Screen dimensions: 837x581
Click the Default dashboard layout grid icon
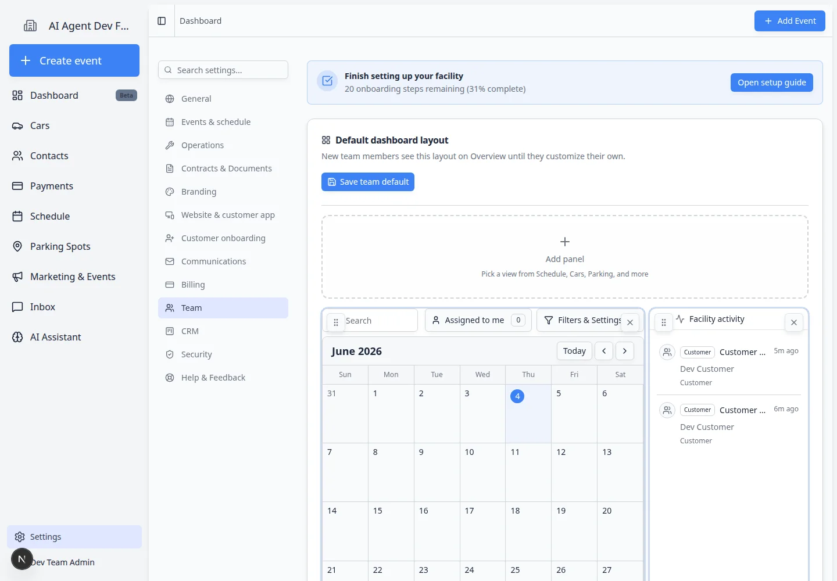tap(326, 140)
